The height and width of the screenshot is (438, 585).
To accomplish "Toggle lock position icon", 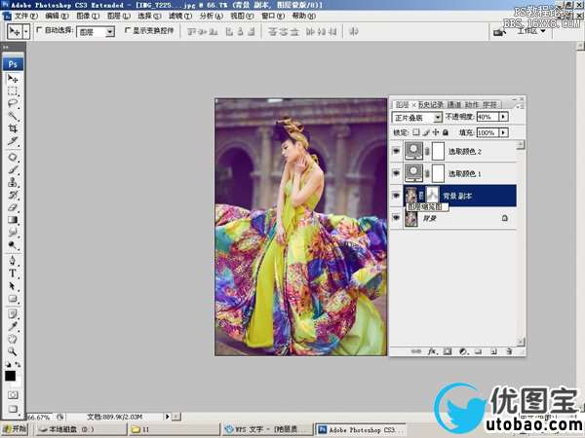I will (x=436, y=132).
